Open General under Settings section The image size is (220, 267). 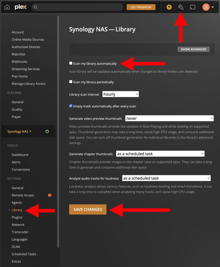17,188
